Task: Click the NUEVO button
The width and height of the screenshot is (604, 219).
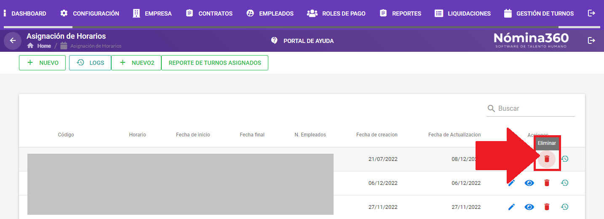Action: tap(42, 63)
